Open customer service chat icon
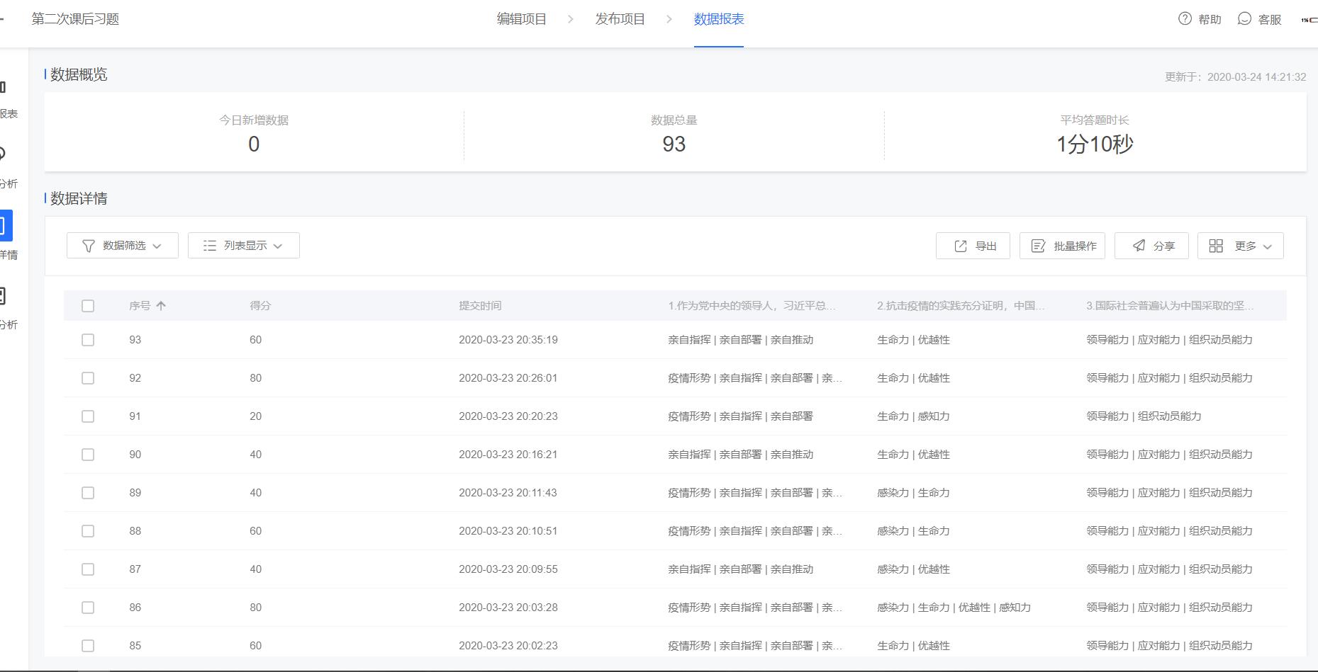Image resolution: width=1318 pixels, height=672 pixels. point(1244,19)
